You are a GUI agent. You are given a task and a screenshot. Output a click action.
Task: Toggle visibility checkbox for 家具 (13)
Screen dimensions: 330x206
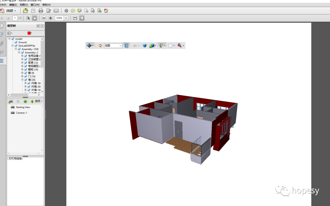coord(26,63)
